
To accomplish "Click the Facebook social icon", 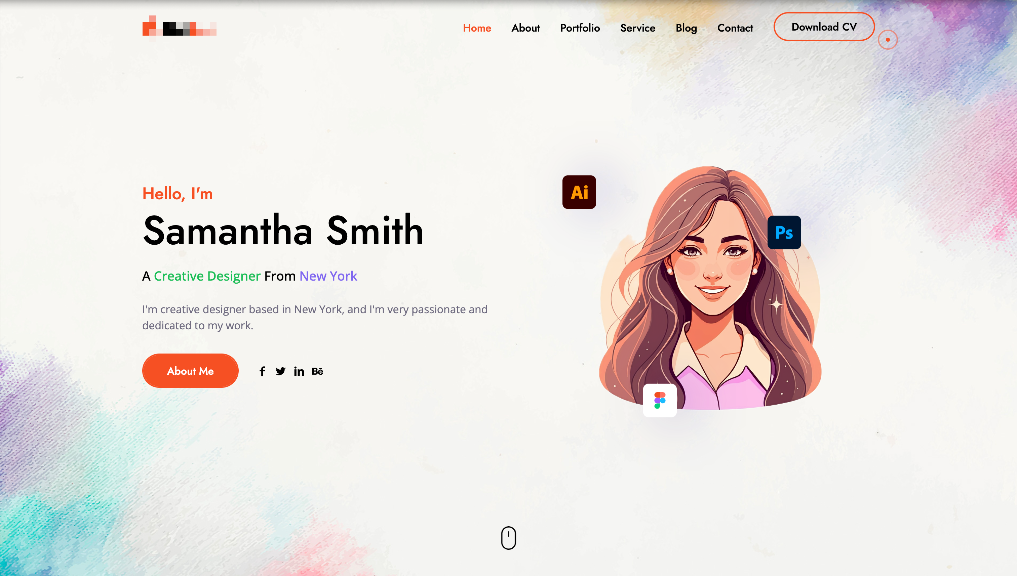I will point(262,371).
